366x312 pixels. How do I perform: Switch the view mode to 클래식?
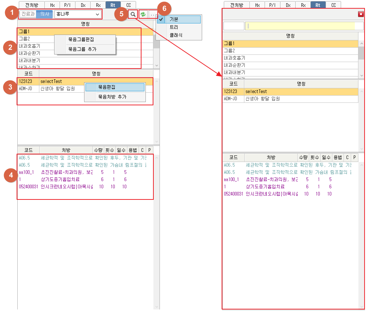click(176, 35)
